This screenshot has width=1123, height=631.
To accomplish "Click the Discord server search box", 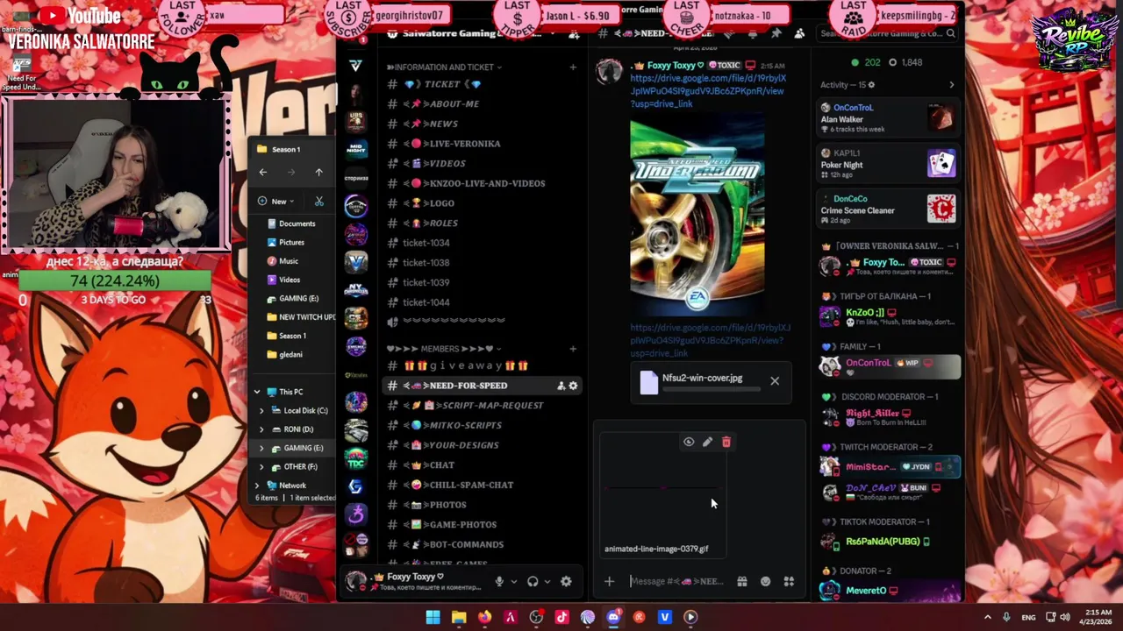I will (889, 33).
